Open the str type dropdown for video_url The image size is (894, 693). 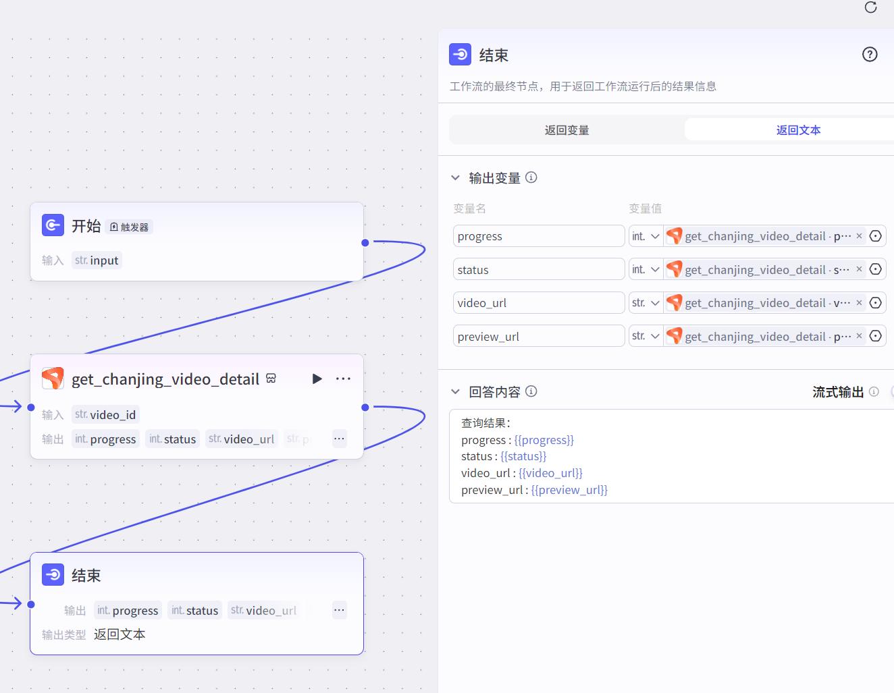click(x=646, y=303)
